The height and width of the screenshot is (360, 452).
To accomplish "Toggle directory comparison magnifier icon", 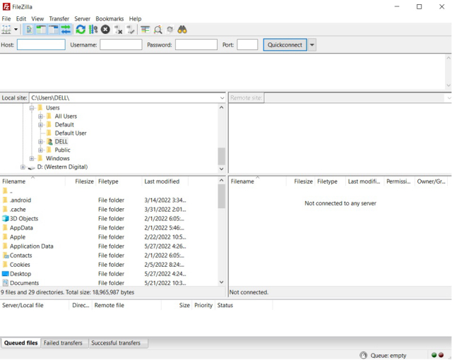I will pos(157,30).
